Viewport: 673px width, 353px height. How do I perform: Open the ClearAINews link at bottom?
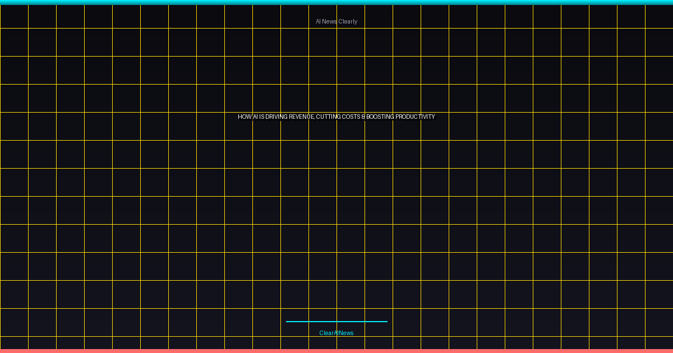point(336,333)
